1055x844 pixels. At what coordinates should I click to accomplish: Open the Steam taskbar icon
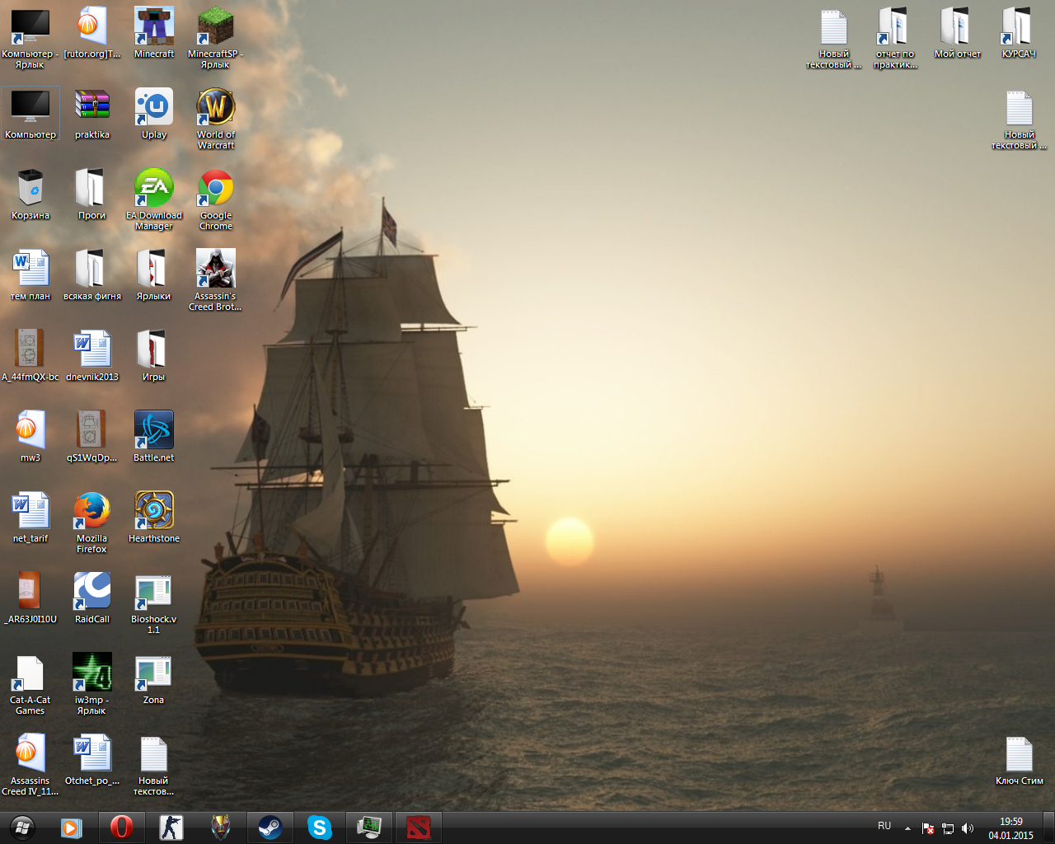pos(270,827)
